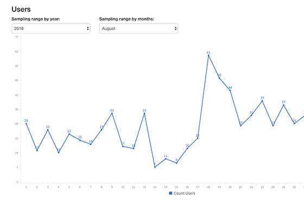Select the data point labeled 39
The height and width of the screenshot is (203, 304).
262,101
